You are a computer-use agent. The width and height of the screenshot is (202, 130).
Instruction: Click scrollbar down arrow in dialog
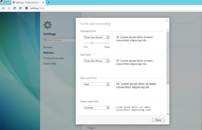click(x=168, y=113)
